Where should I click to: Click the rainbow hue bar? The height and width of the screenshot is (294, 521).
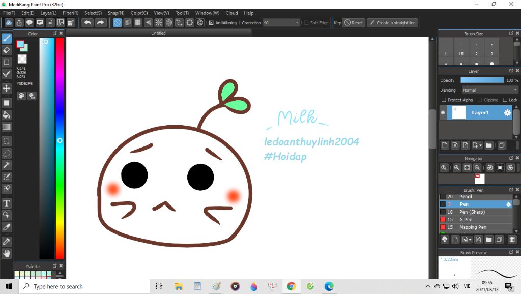(60, 149)
